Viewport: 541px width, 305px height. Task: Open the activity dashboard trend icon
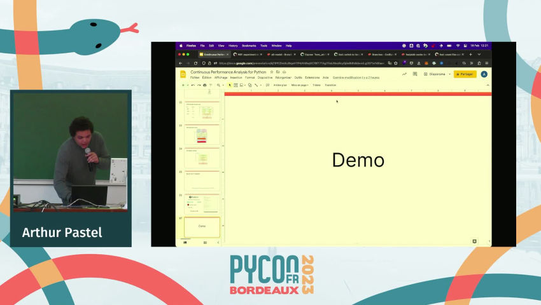404,74
